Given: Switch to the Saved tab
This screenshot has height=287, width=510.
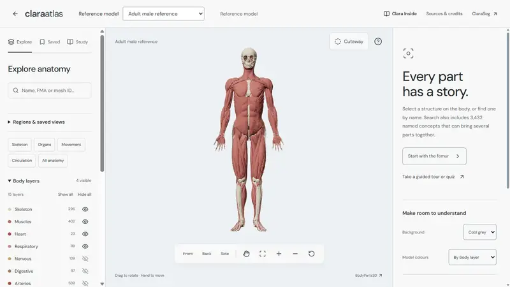Looking at the screenshot, I should click(50, 42).
